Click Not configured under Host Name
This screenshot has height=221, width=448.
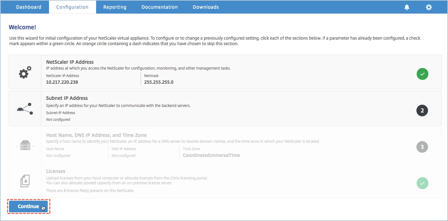point(58,156)
